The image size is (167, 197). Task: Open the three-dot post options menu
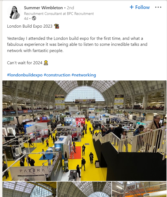158,7
